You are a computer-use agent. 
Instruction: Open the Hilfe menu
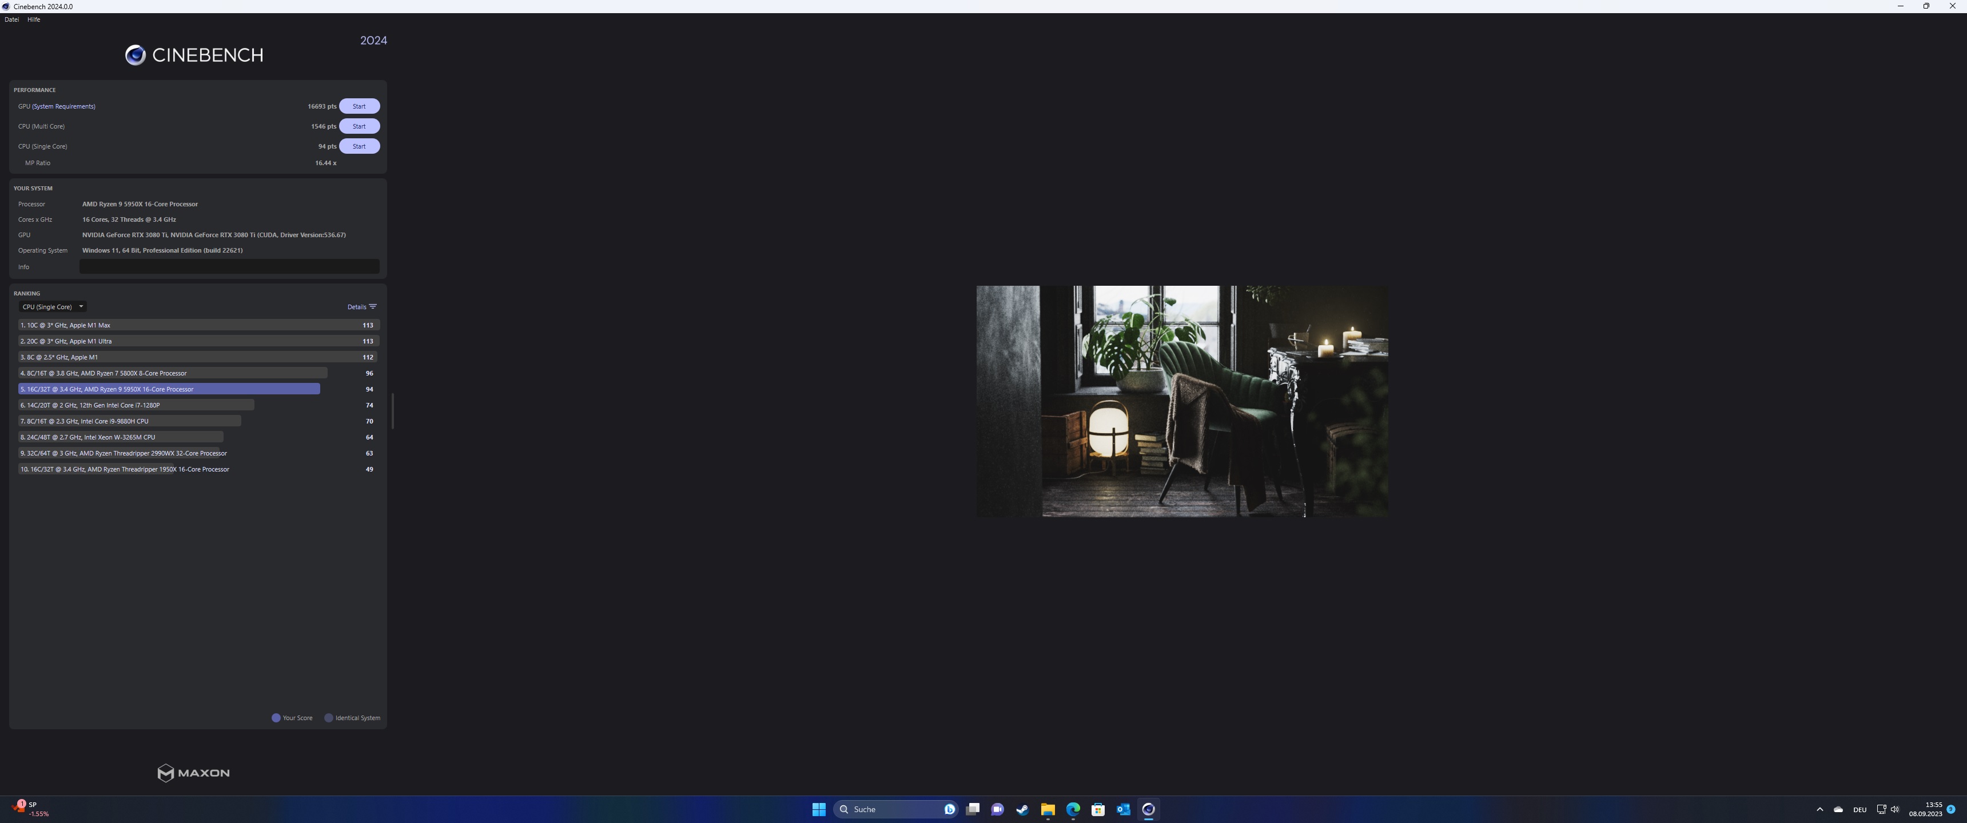tap(34, 19)
